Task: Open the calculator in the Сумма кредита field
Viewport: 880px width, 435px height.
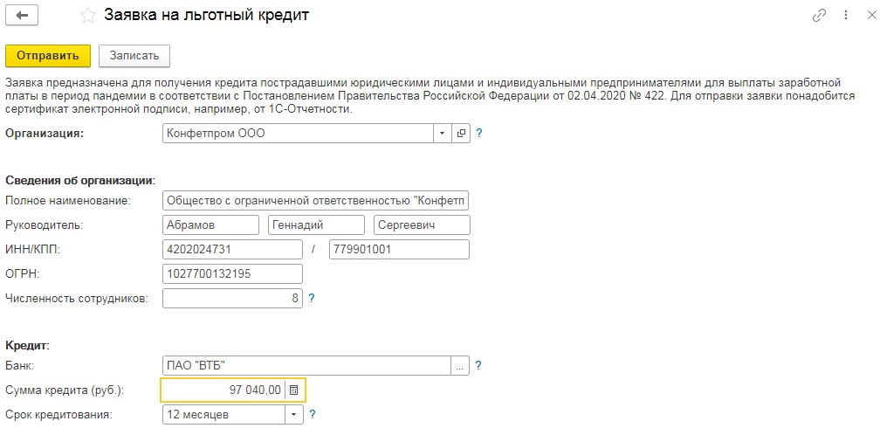Action: pos(293,390)
